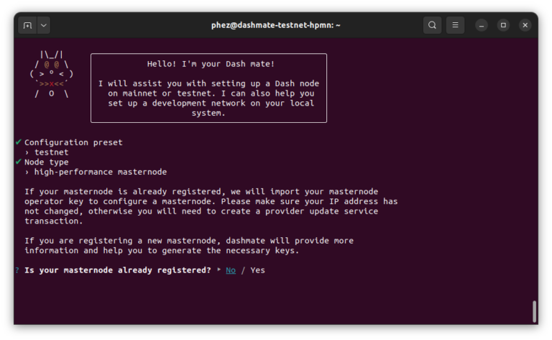Minimize the terminal window
This screenshot has height=340, width=552.
tap(482, 25)
